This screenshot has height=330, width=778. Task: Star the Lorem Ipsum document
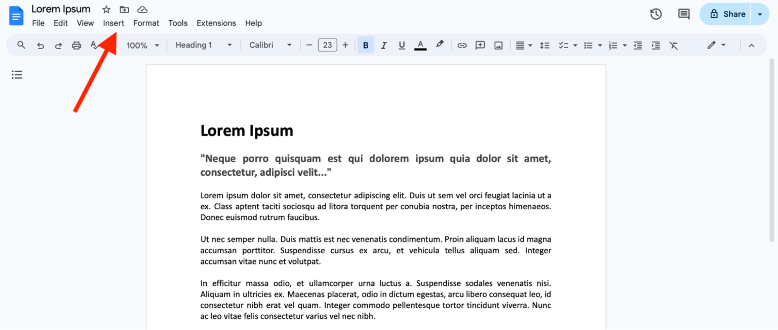pos(106,9)
